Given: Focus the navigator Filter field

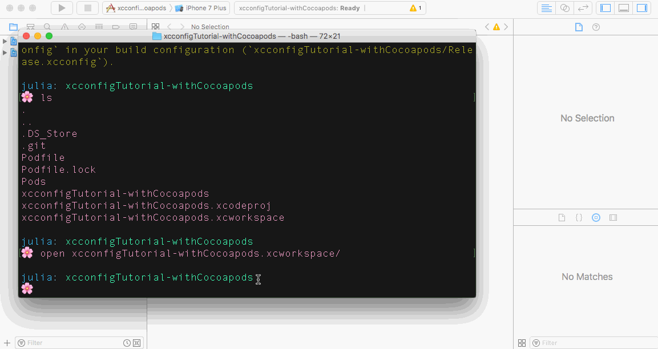Looking at the screenshot, I should point(80,343).
